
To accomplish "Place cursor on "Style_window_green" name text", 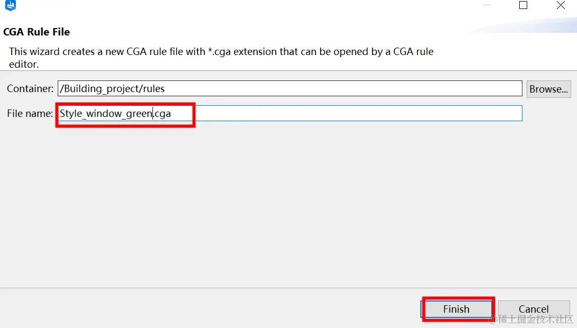I will tap(106, 113).
